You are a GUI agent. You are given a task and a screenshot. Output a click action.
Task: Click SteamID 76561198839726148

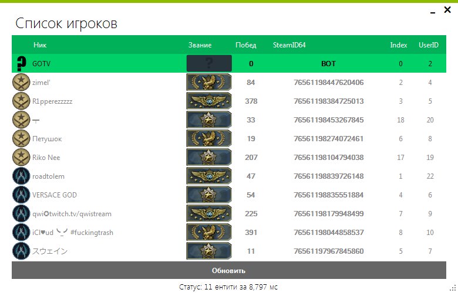(x=329, y=176)
